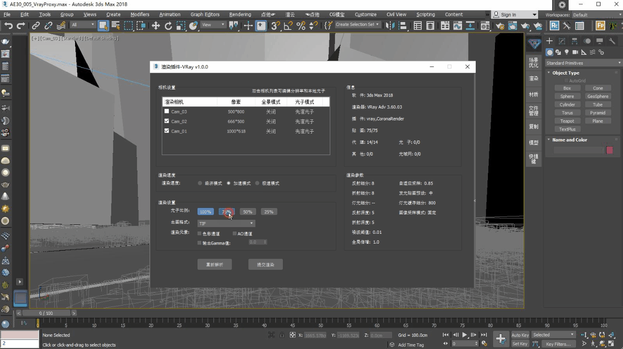Image resolution: width=623 pixels, height=349 pixels.
Task: Click the 提交渲染 submit button
Action: click(266, 265)
